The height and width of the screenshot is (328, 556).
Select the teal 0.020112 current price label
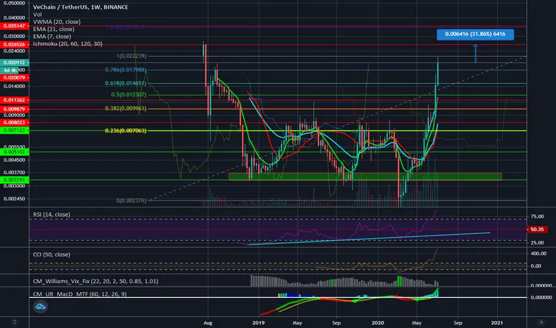click(x=14, y=63)
